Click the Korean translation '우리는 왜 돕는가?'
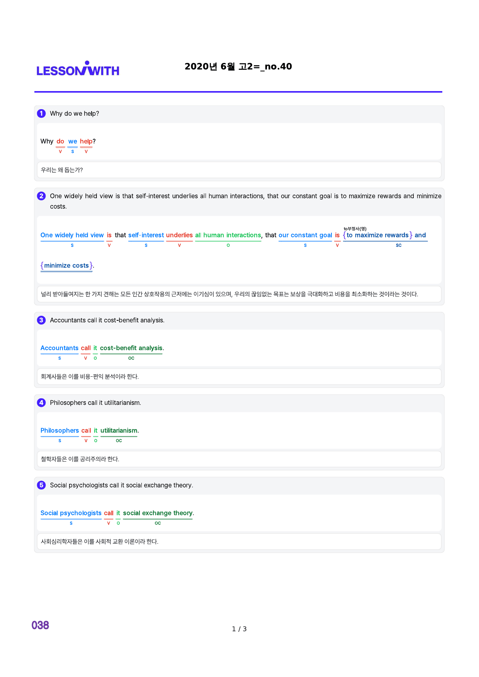The height and width of the screenshot is (677, 479). pos(62,170)
